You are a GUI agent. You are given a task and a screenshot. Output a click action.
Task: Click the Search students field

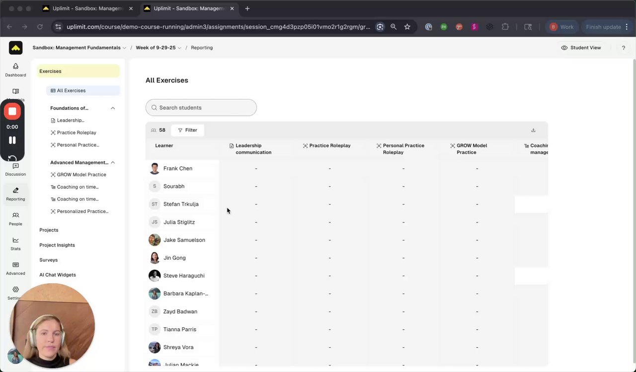coord(201,108)
